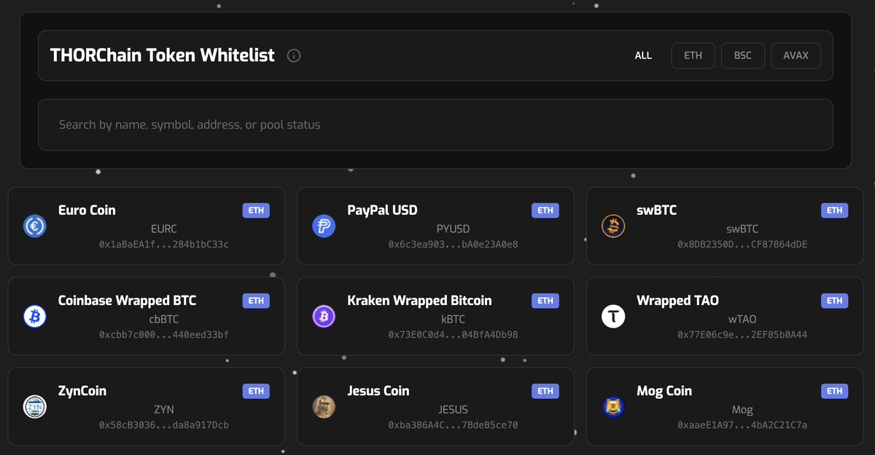
Task: Click address 0x8DB2350D...CF87864dDE
Action: coord(742,245)
